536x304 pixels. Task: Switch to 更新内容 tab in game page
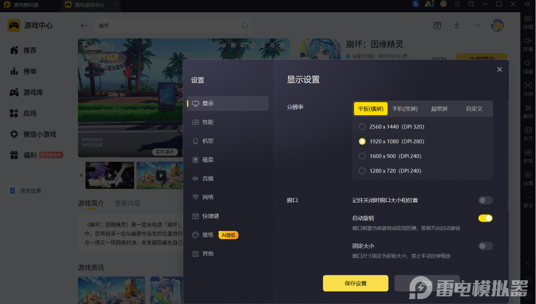[x=128, y=203]
